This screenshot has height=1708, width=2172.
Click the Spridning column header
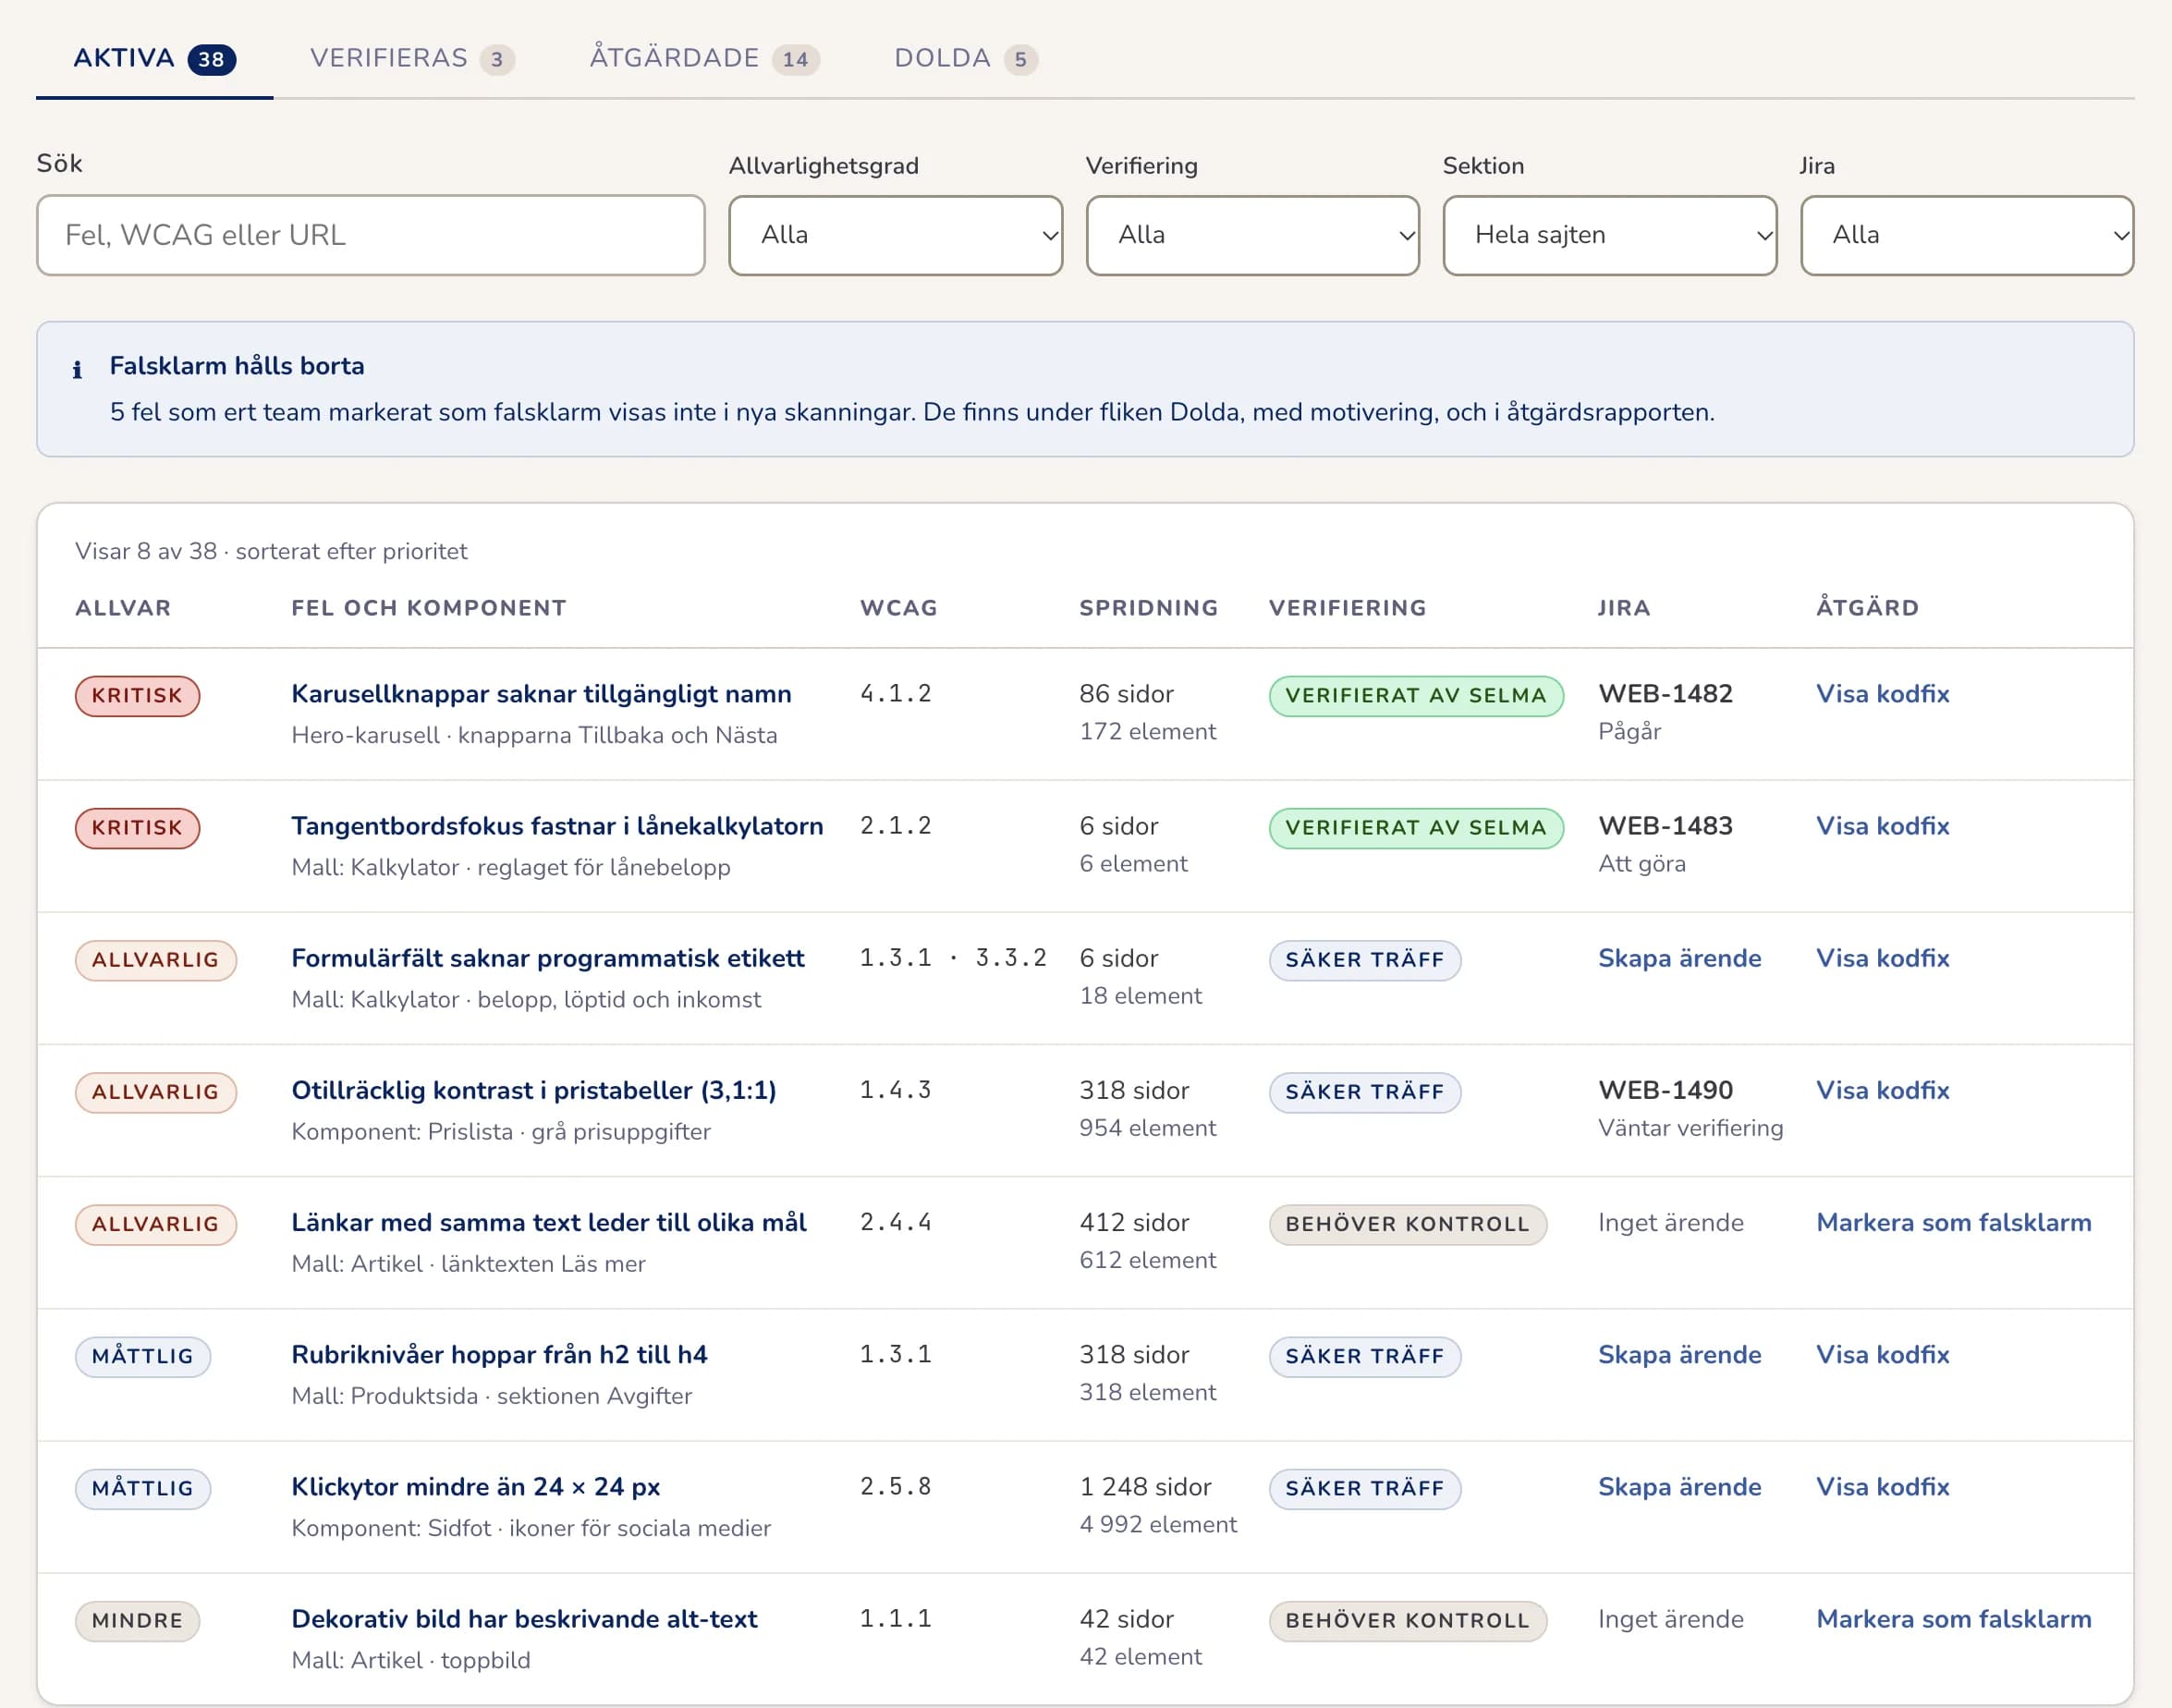point(1148,608)
